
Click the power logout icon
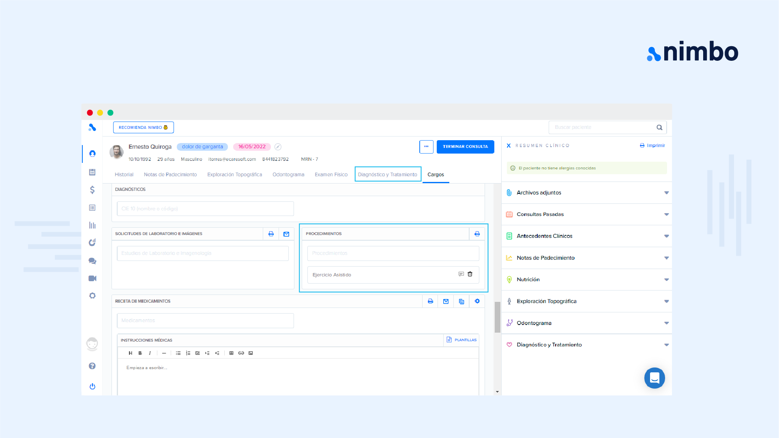[92, 386]
